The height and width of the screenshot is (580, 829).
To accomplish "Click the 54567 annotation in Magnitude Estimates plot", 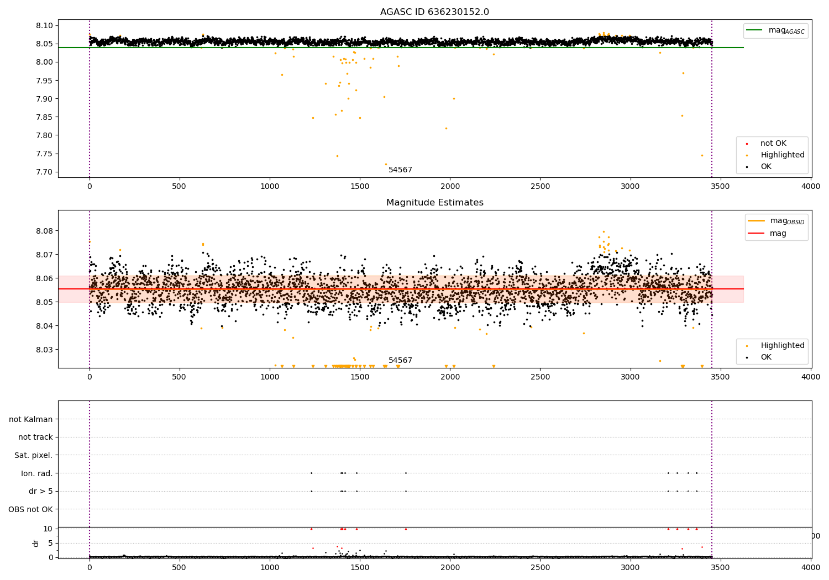I will point(400,361).
